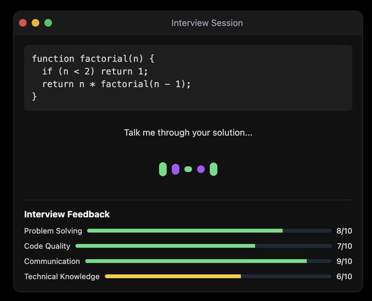Click the 8/10 Problem Solving score
Screen dimensions: 372x301
pos(344,231)
